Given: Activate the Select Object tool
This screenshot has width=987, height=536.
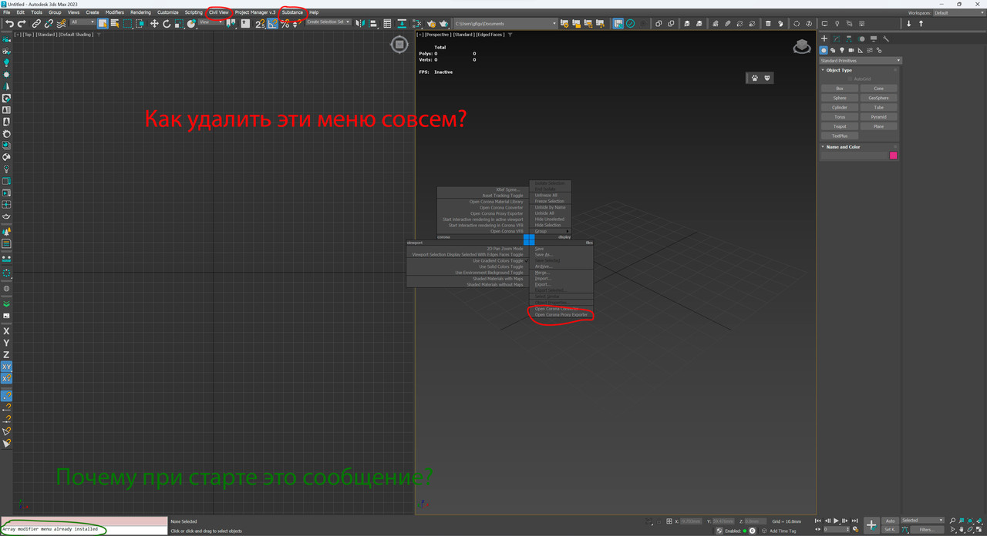Looking at the screenshot, I should point(102,23).
